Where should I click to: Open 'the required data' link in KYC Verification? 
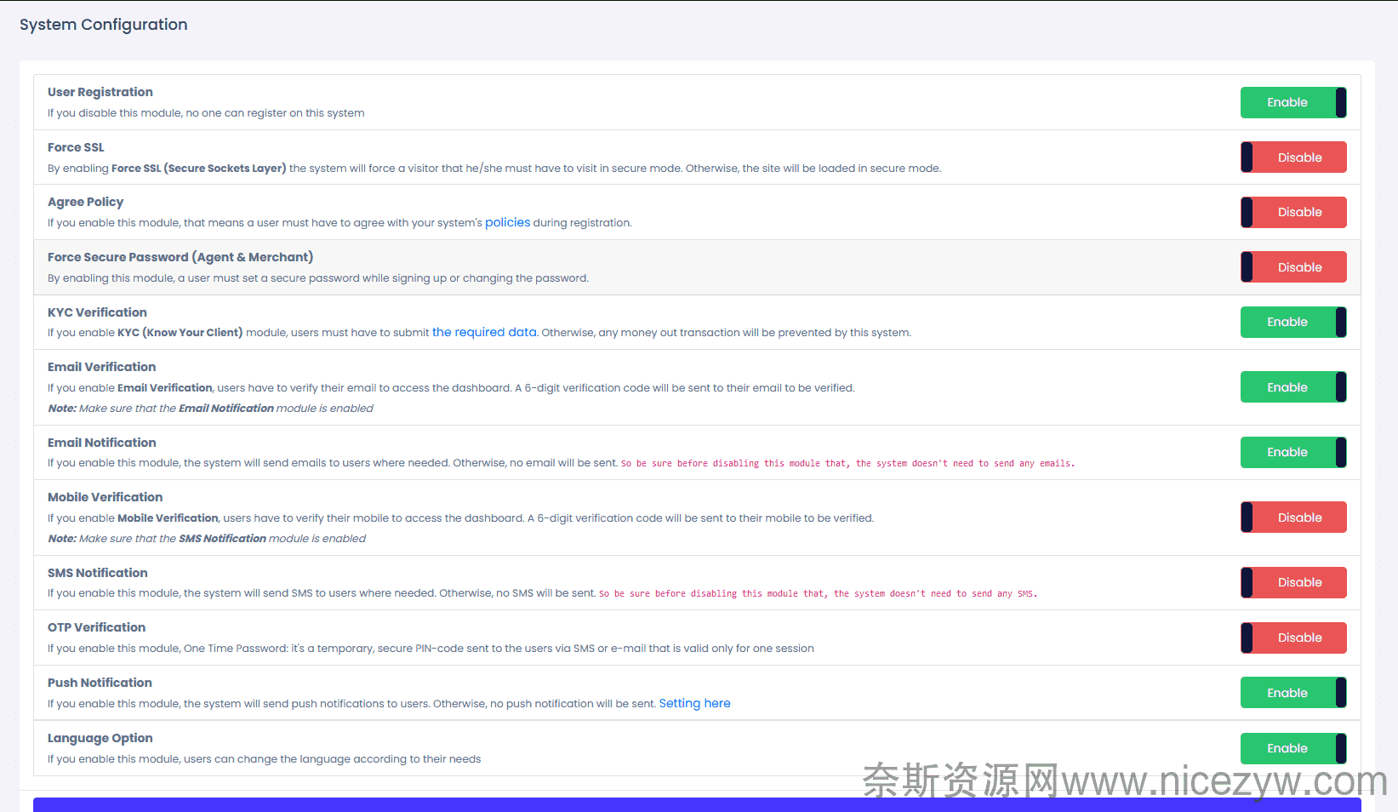point(484,332)
